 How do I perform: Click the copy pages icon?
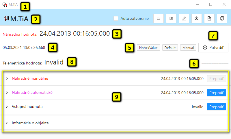tap(222, 18)
